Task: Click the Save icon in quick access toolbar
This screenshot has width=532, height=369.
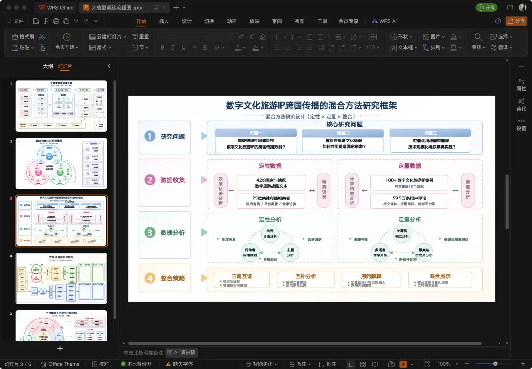Action: [x=36, y=21]
